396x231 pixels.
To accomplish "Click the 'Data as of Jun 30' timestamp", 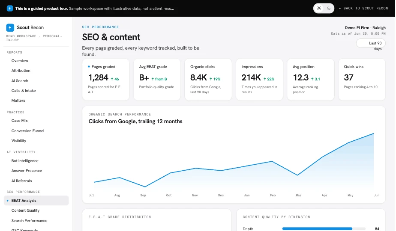I will (x=358, y=33).
